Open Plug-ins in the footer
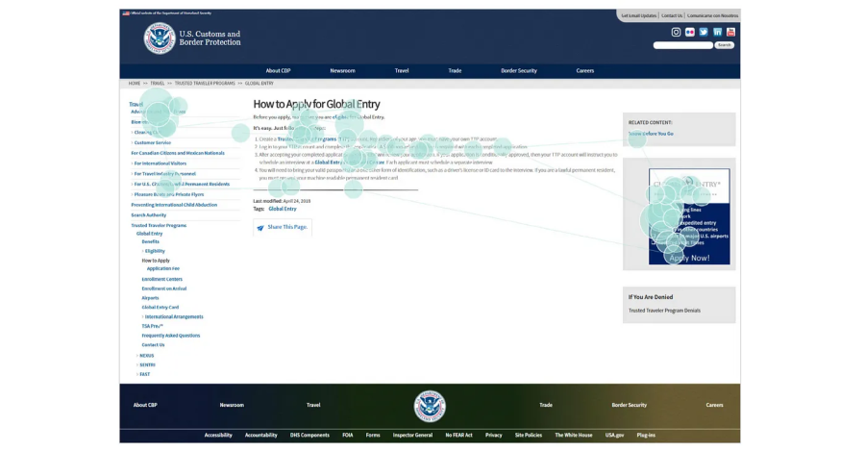 pyautogui.click(x=646, y=435)
